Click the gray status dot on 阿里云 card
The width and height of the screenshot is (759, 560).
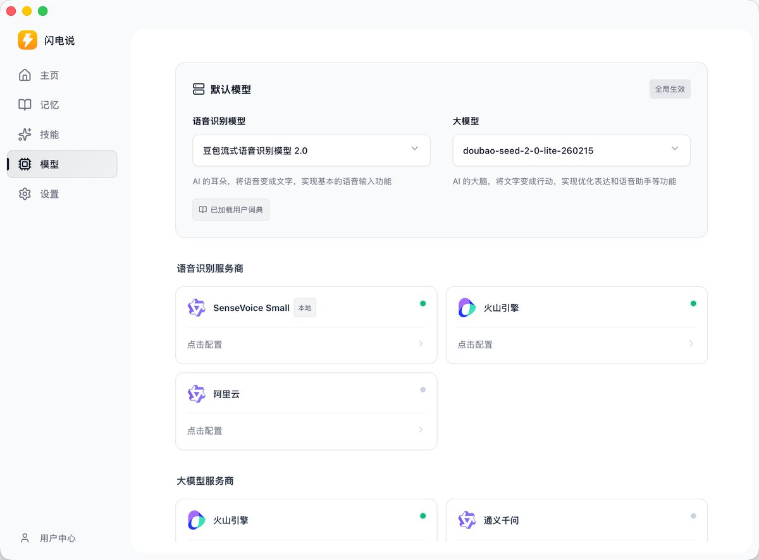coord(423,389)
